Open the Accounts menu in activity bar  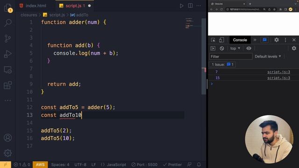pos(7,138)
